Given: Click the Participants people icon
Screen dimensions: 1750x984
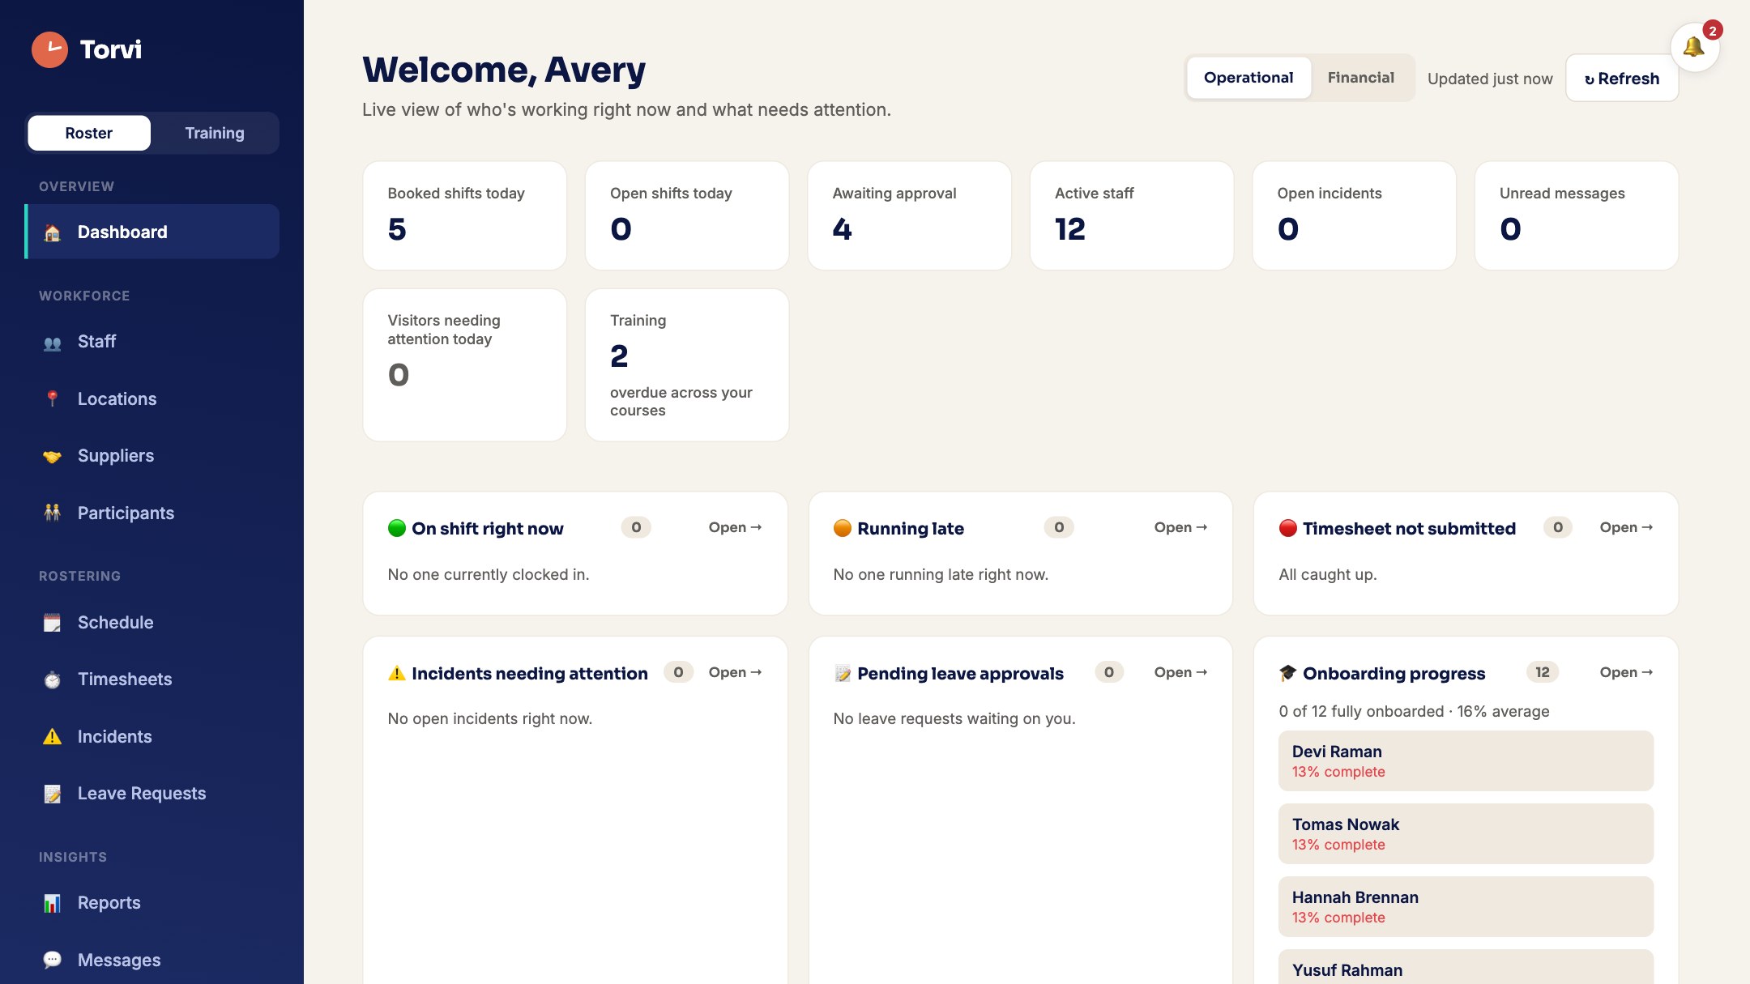Looking at the screenshot, I should pos(53,513).
